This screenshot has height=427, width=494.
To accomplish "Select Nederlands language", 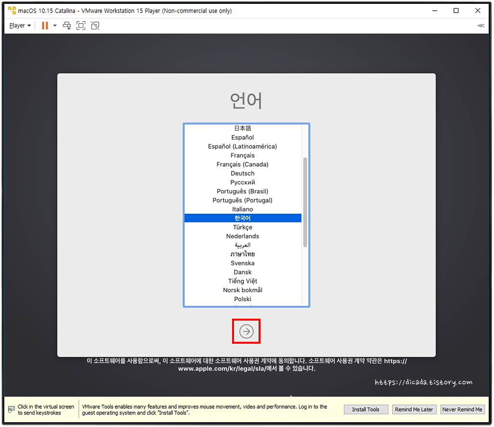I will click(243, 236).
